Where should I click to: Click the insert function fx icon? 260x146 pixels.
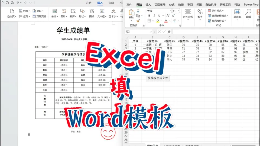(x=169, y=32)
